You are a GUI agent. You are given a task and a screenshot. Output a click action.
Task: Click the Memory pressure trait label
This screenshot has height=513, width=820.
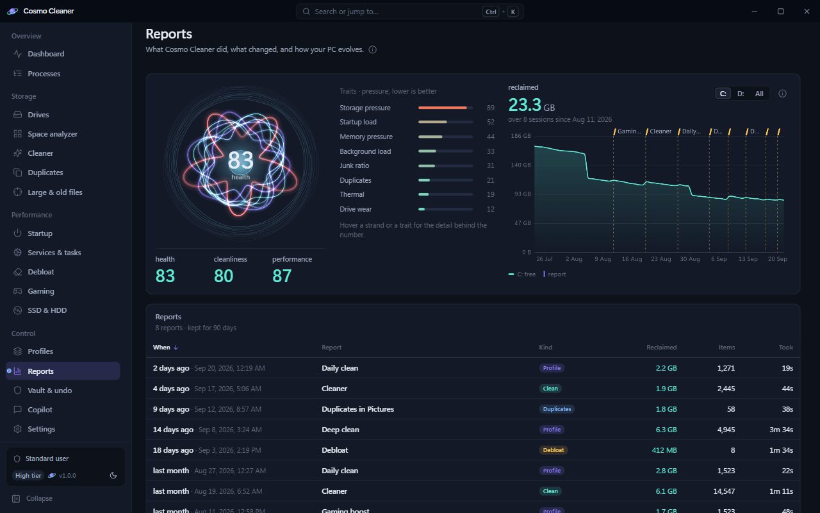(x=366, y=137)
